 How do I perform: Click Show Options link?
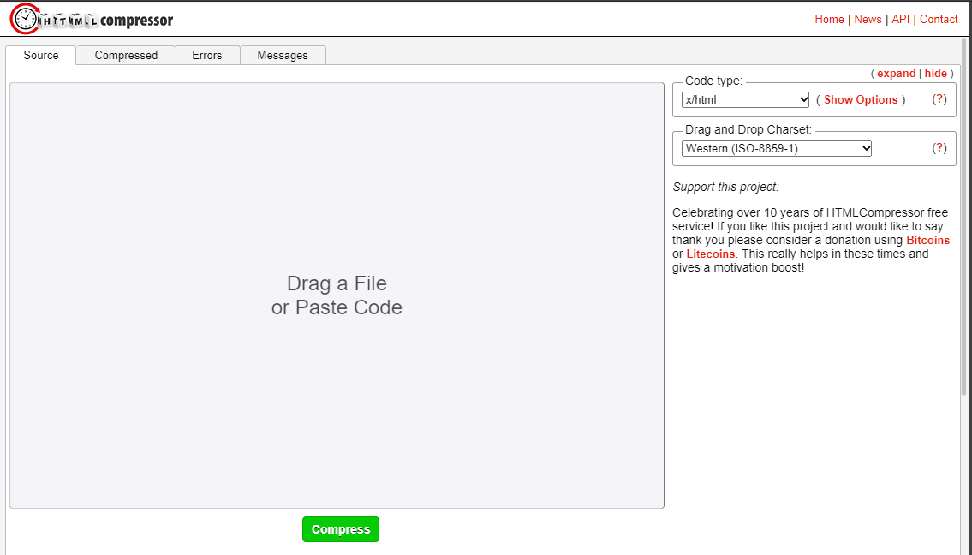point(861,100)
